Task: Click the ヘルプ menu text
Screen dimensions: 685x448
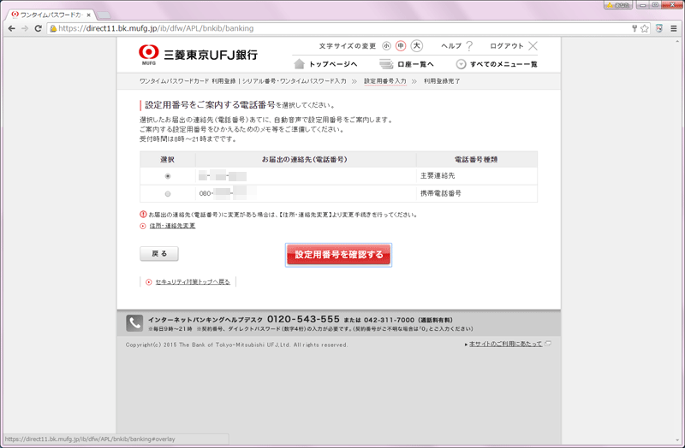Action: (x=451, y=46)
